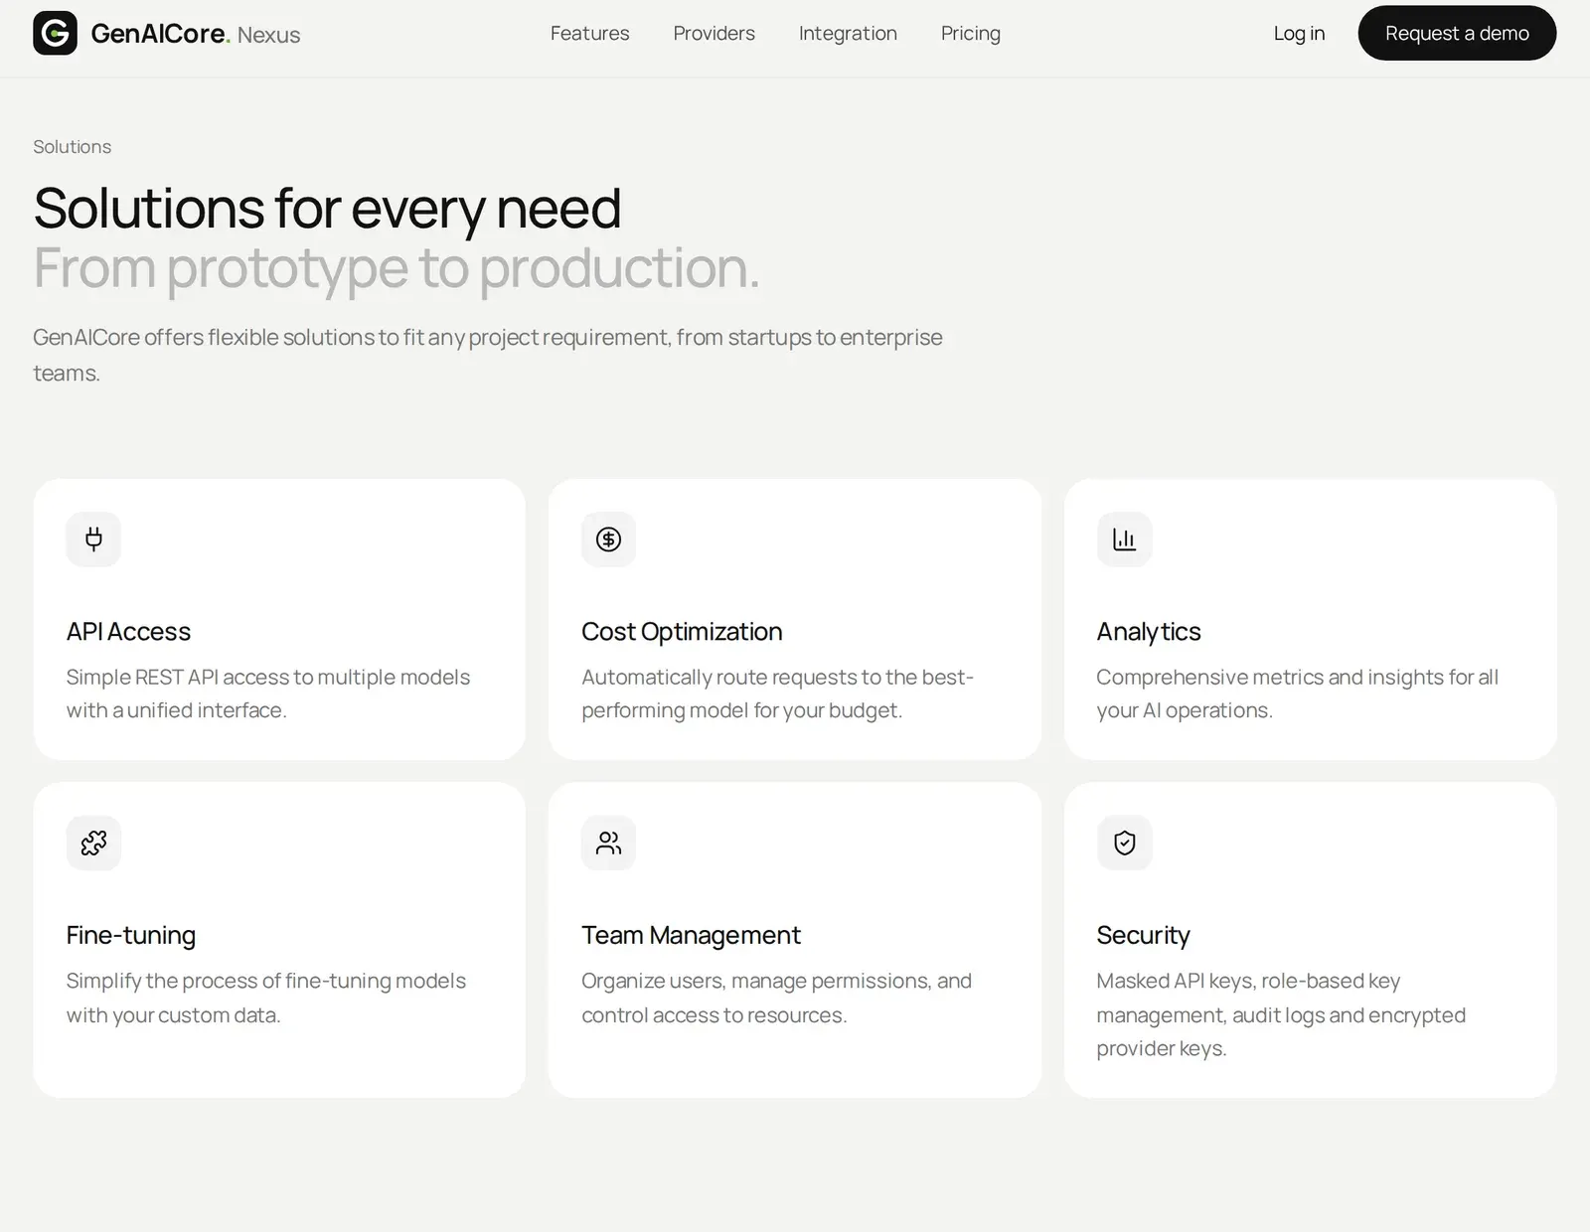Screen dimensions: 1590x1232
Task: Click the dollar icon for Cost Optimization
Action: [x=608, y=539]
